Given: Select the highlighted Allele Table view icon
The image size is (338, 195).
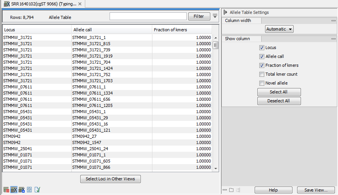Looking at the screenshot, I should [14, 190].
